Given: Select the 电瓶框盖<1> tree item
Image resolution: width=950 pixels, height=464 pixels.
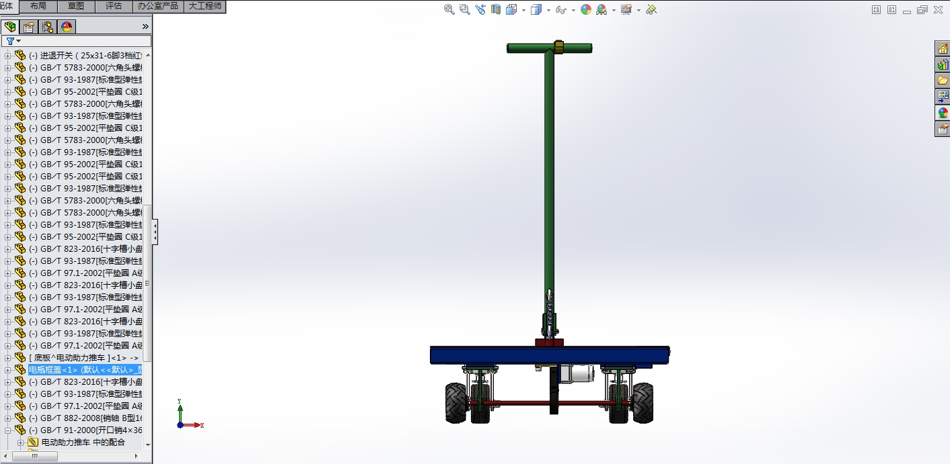Looking at the screenshot, I should click(85, 369).
